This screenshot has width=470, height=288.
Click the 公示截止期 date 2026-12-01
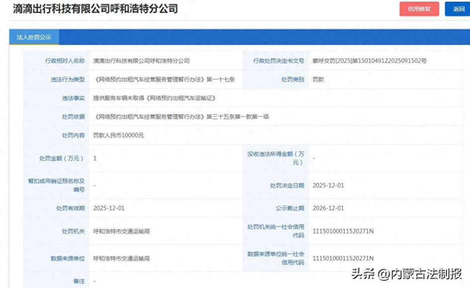click(328, 208)
